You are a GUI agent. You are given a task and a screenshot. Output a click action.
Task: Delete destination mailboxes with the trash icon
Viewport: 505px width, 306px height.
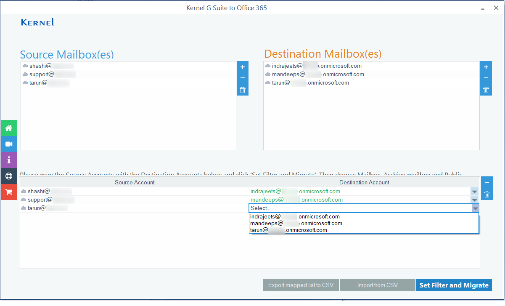pyautogui.click(x=486, y=90)
